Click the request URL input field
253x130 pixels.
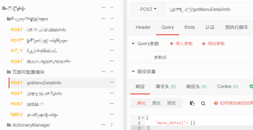(x=209, y=10)
